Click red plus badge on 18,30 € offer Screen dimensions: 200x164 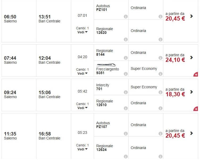pos(196,109)
